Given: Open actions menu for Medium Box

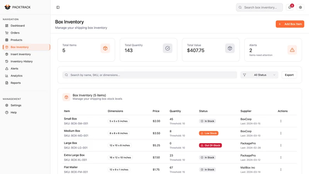Looking at the screenshot, I should [281, 133].
